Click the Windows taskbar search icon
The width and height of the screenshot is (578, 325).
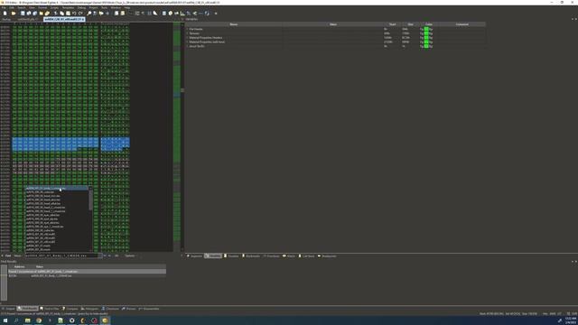point(16,320)
